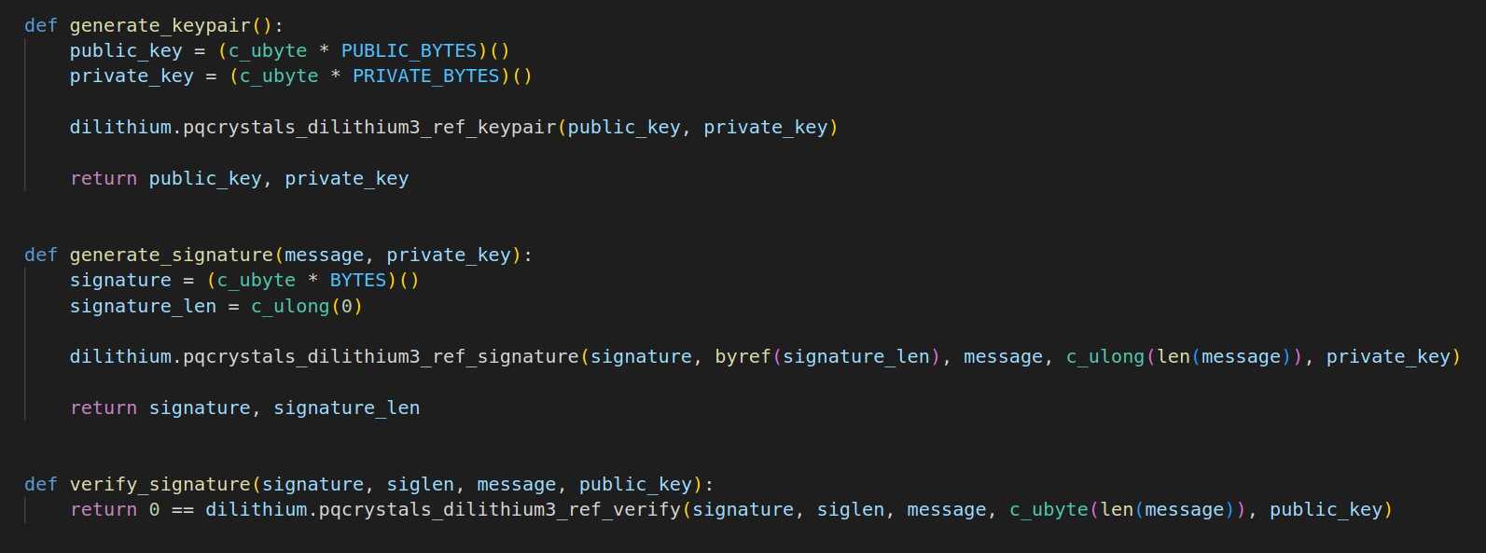
Task: Click the verify_signature function name
Action: tap(160, 484)
